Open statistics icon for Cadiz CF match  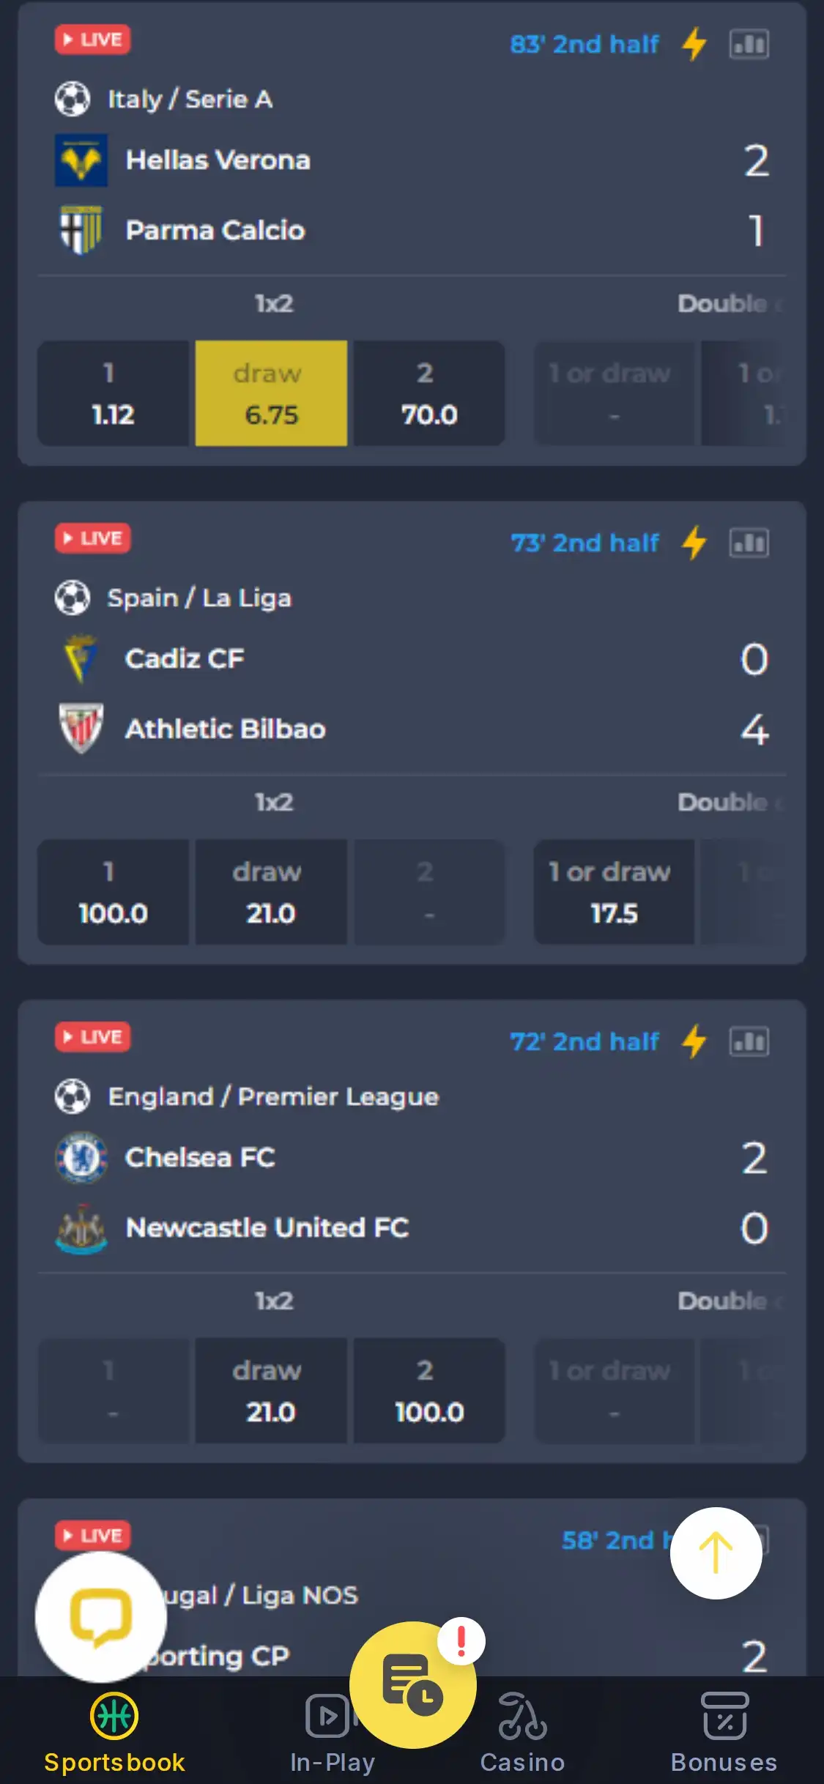tap(749, 543)
